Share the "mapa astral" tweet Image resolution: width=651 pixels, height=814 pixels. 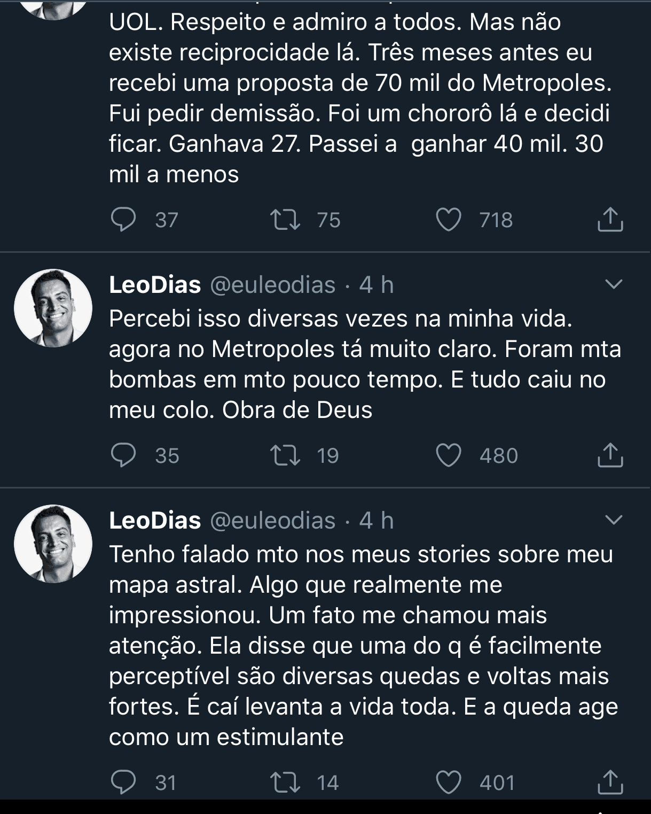tap(610, 783)
